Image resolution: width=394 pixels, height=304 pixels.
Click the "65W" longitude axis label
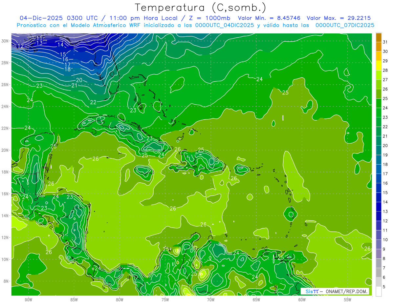pyautogui.click(x=256, y=300)
